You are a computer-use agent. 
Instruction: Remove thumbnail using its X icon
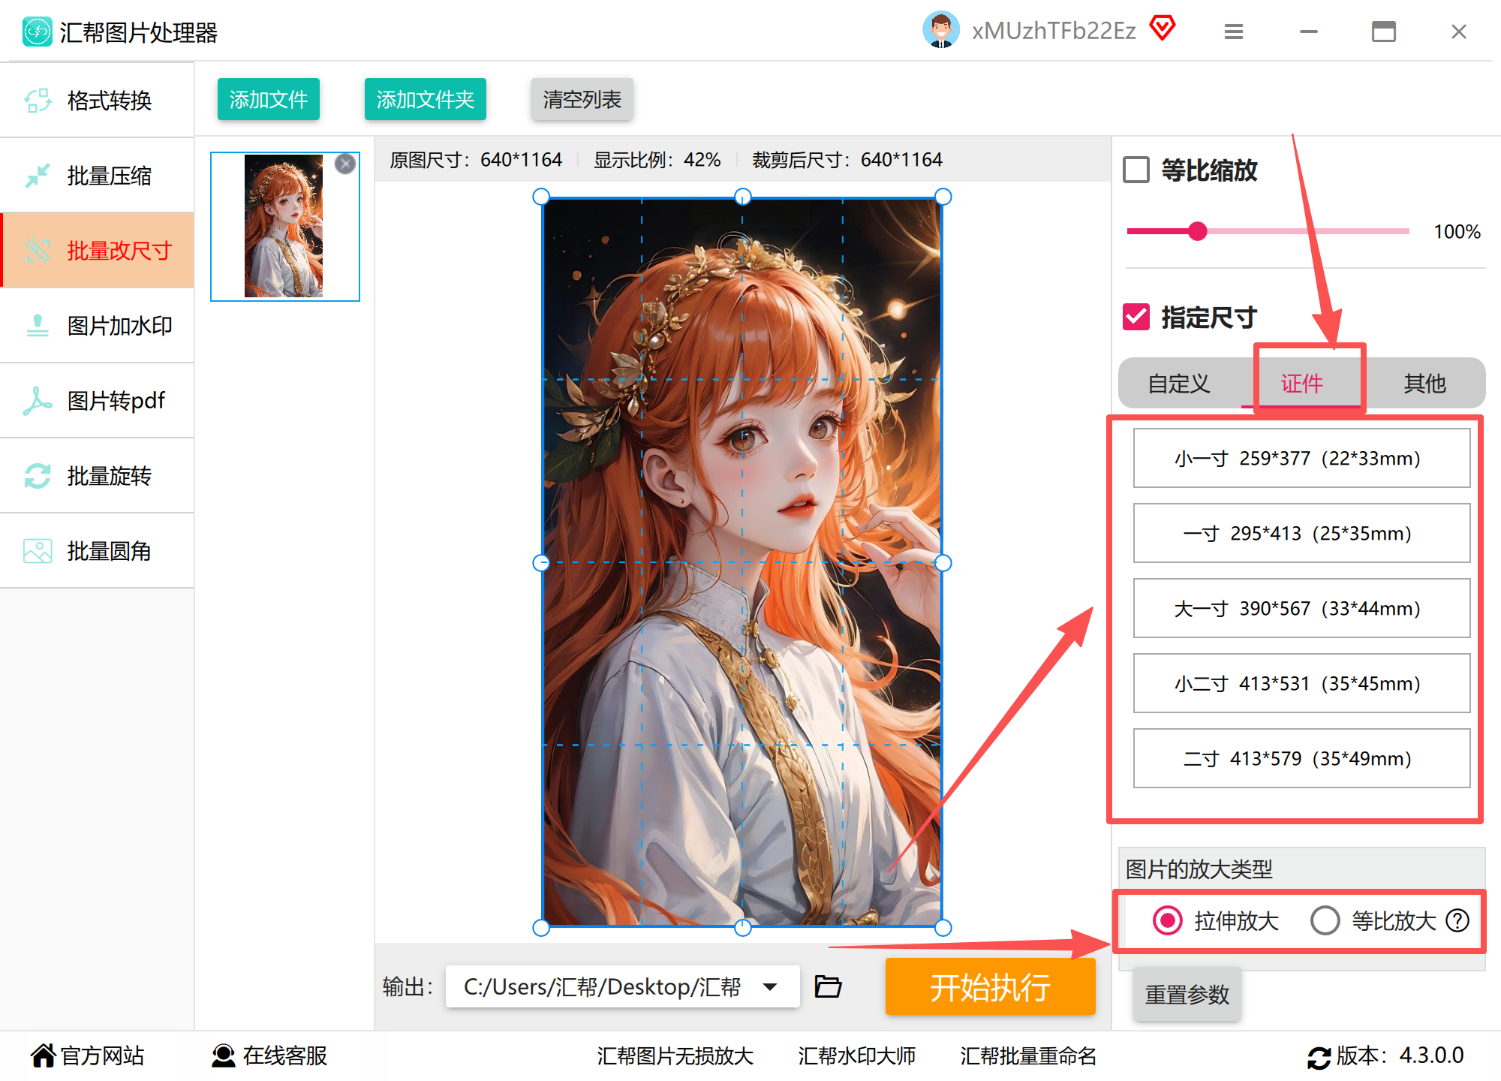point(345,164)
